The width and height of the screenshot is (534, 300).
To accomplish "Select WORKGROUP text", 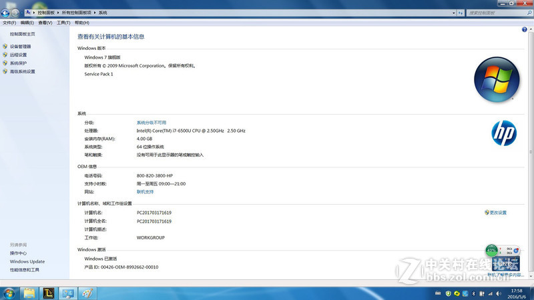I will 151,238.
